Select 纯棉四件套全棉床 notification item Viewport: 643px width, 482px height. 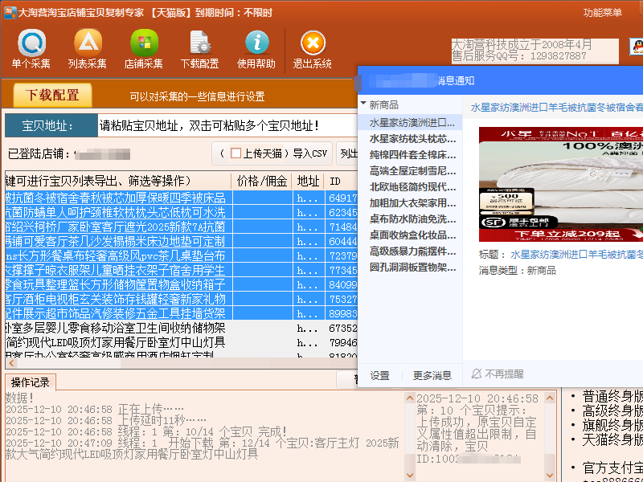[x=412, y=154]
